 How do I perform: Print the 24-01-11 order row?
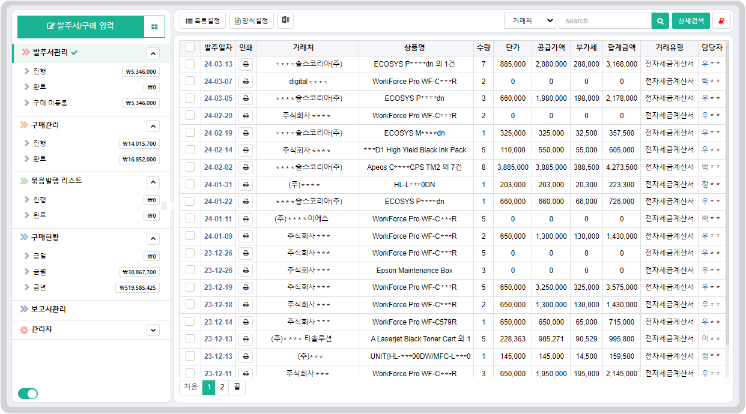tap(246, 219)
